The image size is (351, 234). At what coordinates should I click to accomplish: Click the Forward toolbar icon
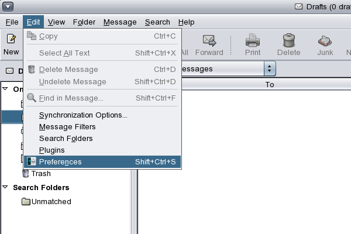point(209,40)
